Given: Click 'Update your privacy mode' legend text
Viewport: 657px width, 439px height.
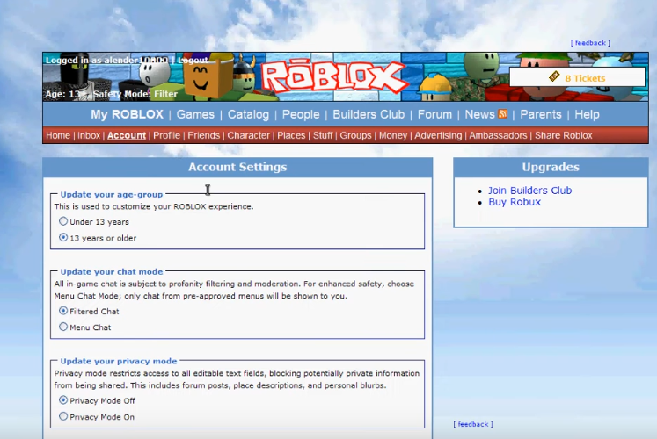Looking at the screenshot, I should coord(119,361).
